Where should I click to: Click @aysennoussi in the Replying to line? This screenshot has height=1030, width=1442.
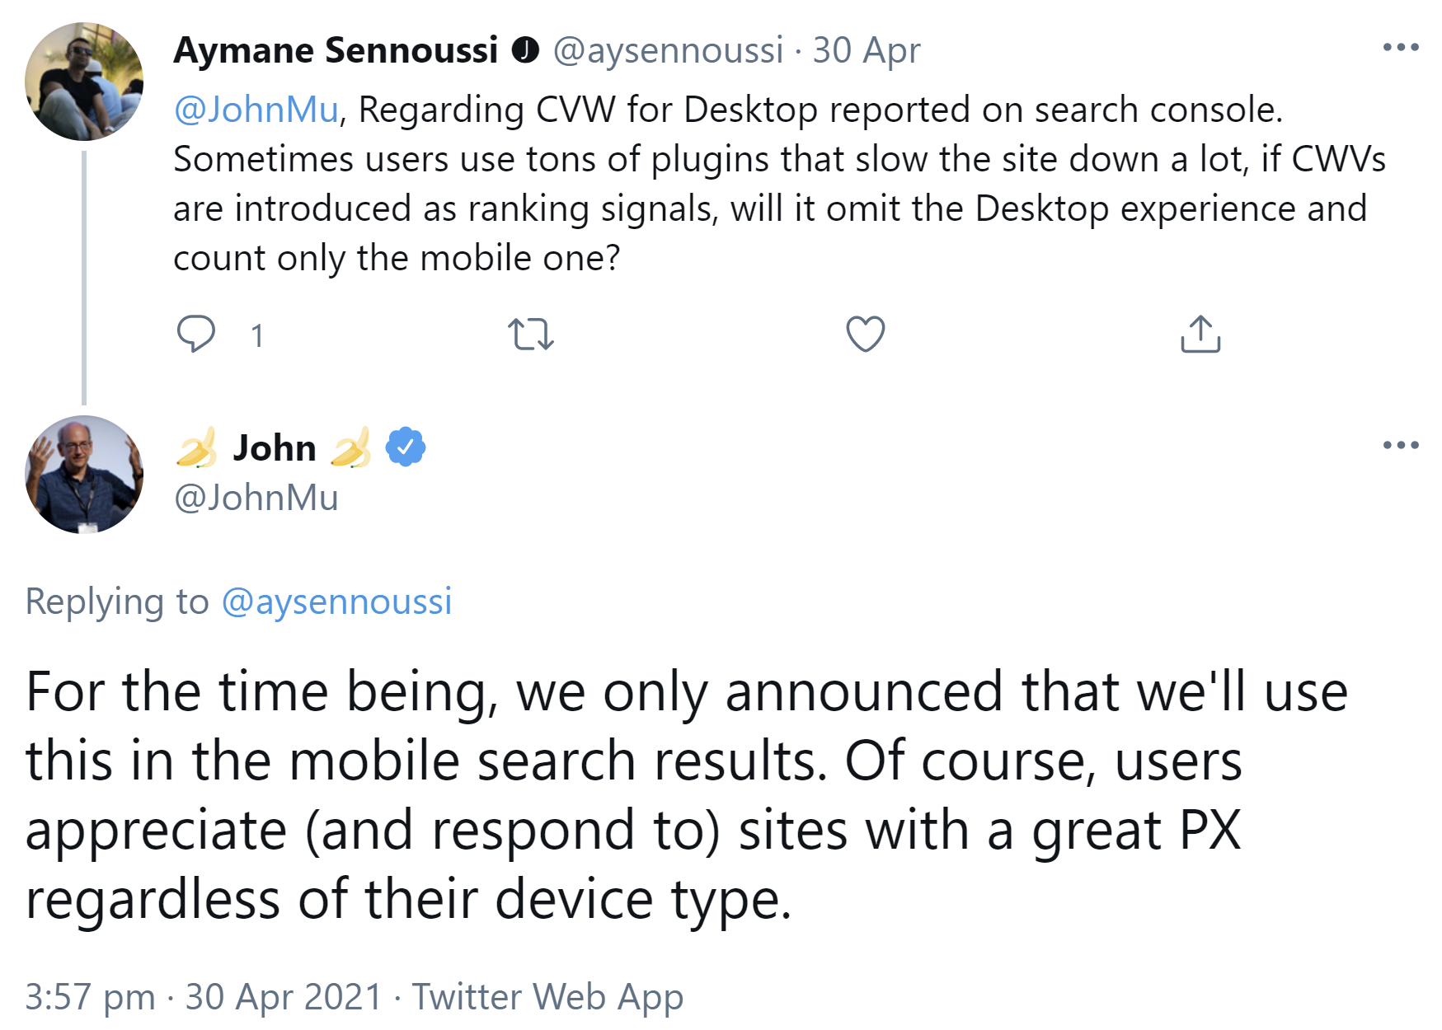click(338, 601)
